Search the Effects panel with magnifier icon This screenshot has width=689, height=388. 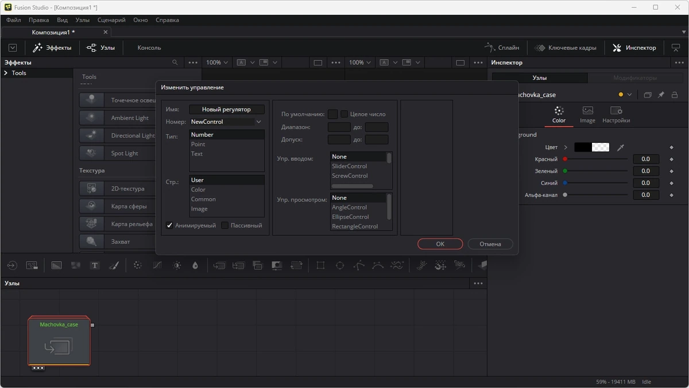(175, 63)
